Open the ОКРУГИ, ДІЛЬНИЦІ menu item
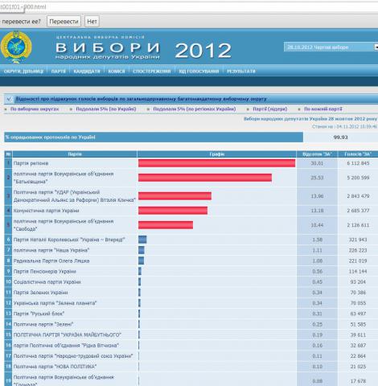 23,72
